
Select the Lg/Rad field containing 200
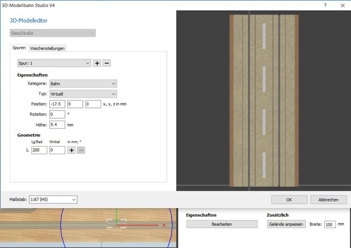pos(39,150)
